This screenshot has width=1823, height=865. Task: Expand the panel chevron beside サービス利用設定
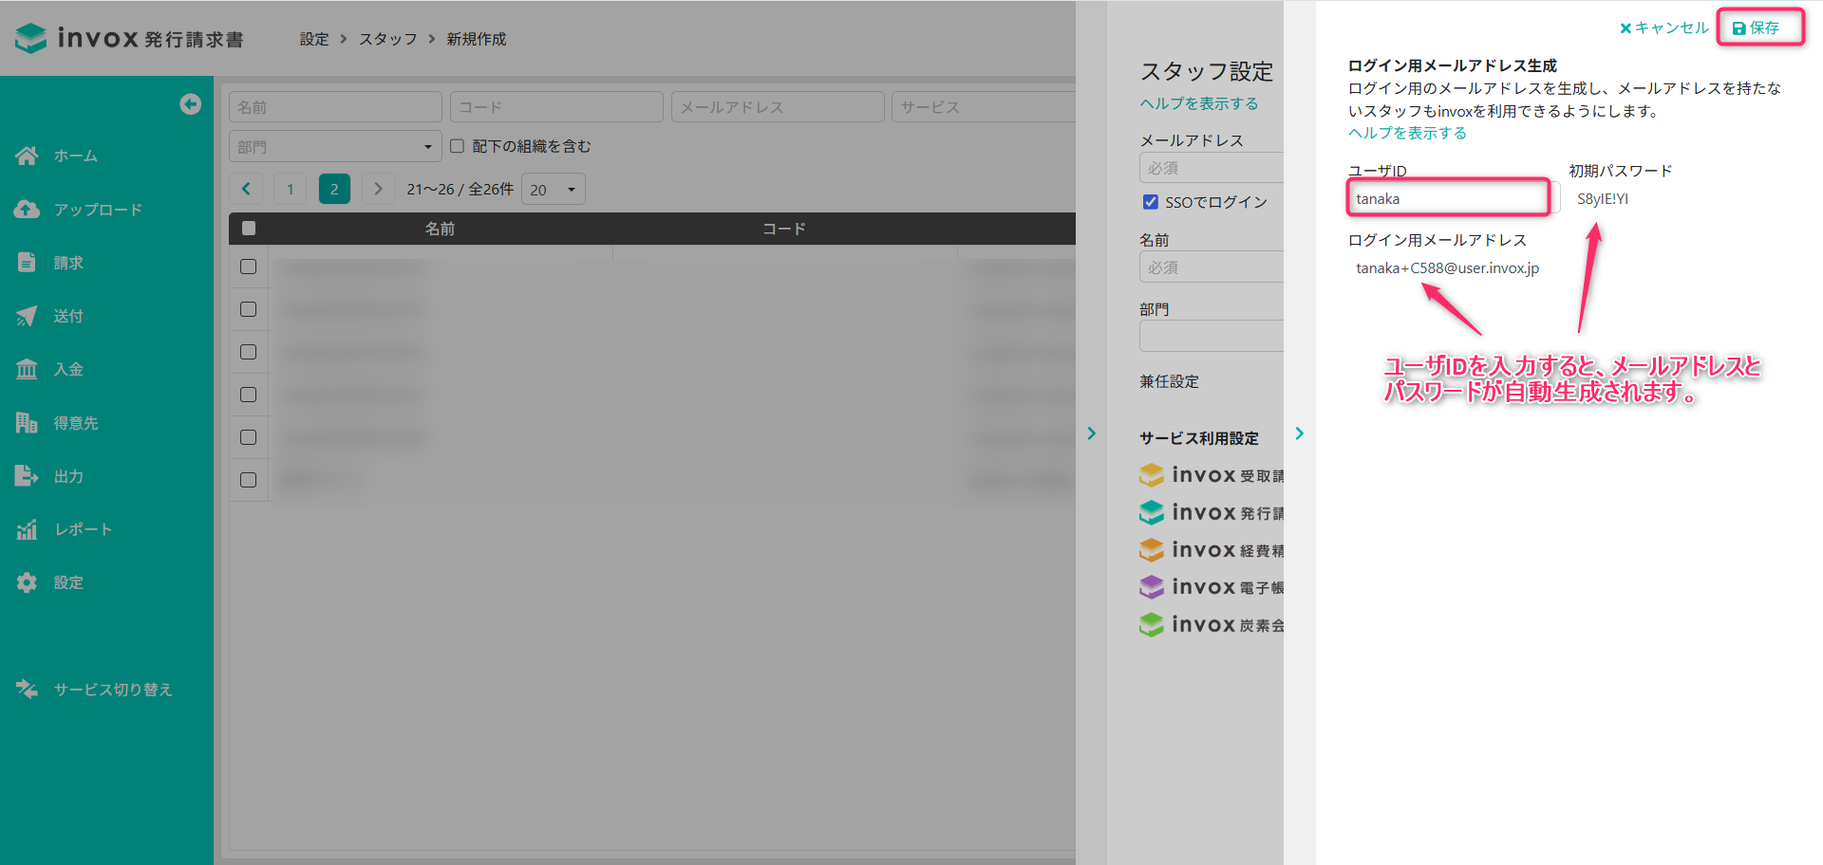[x=1300, y=433]
